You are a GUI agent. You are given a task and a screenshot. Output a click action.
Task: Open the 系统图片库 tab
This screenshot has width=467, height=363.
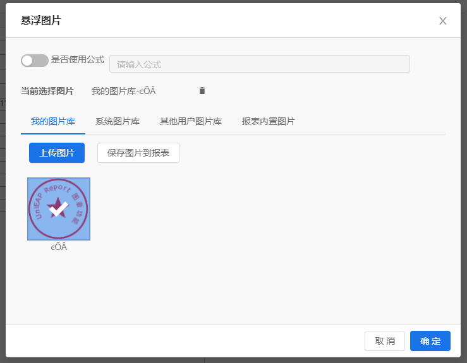click(x=118, y=121)
